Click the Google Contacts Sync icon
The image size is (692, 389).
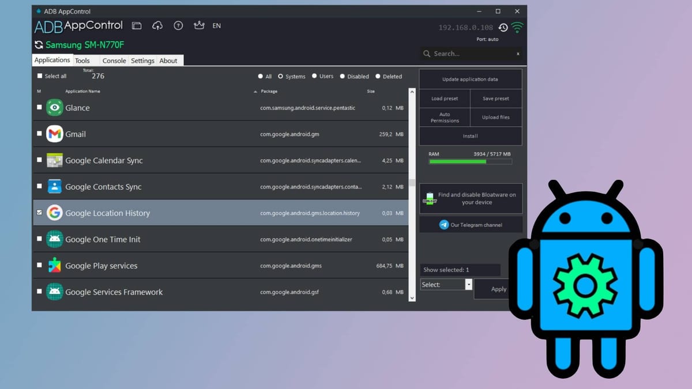[x=55, y=187]
